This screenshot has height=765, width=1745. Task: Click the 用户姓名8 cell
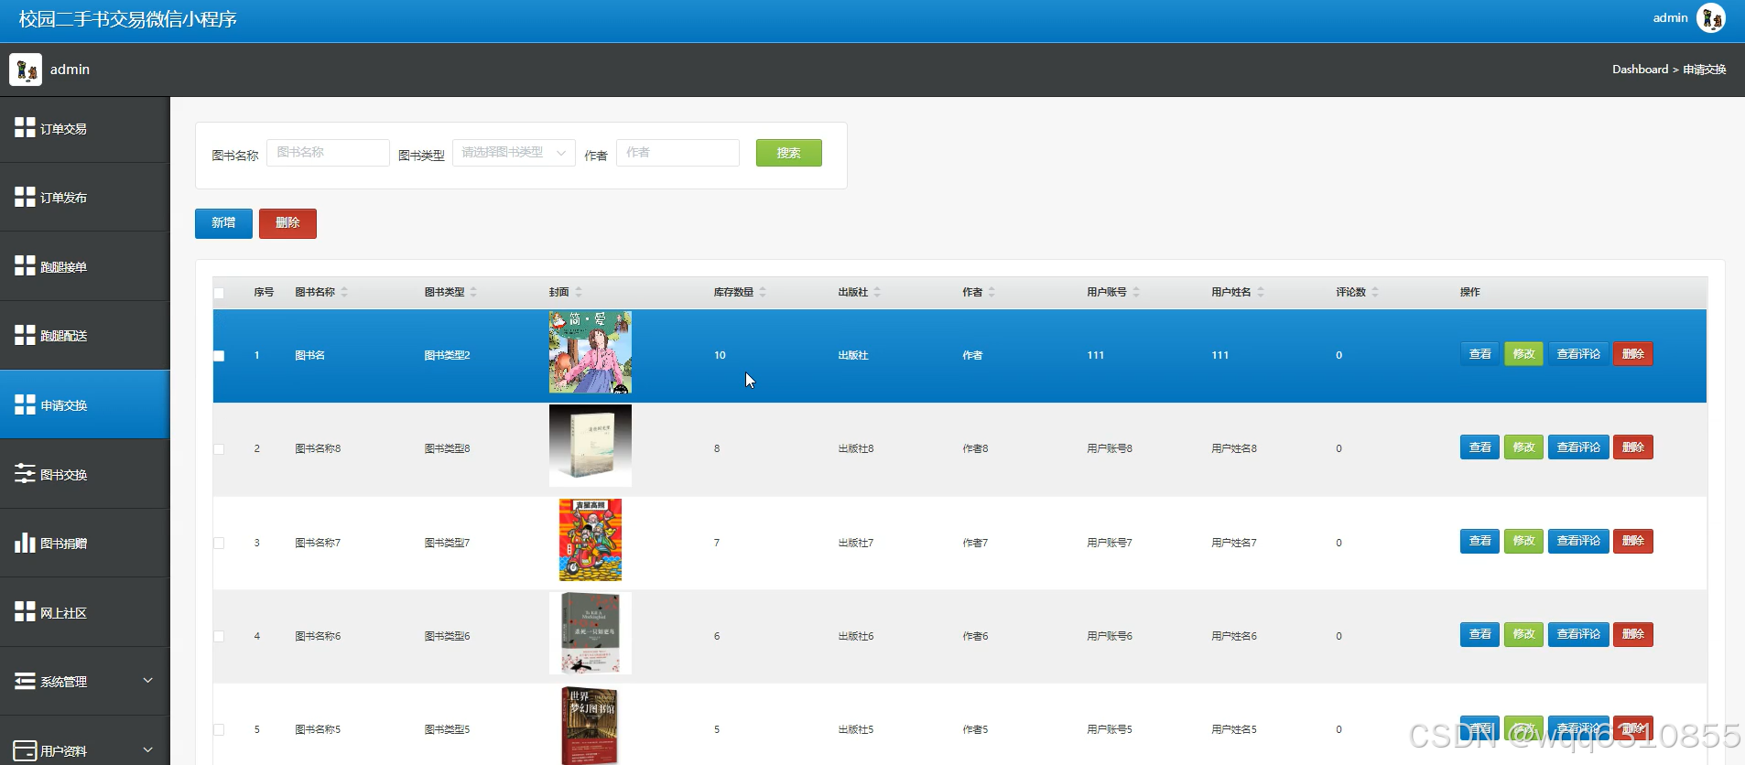pos(1234,449)
